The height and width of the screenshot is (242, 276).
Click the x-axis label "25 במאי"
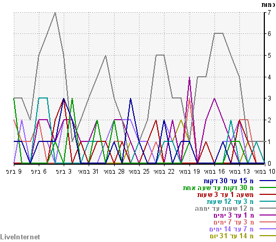139,172
